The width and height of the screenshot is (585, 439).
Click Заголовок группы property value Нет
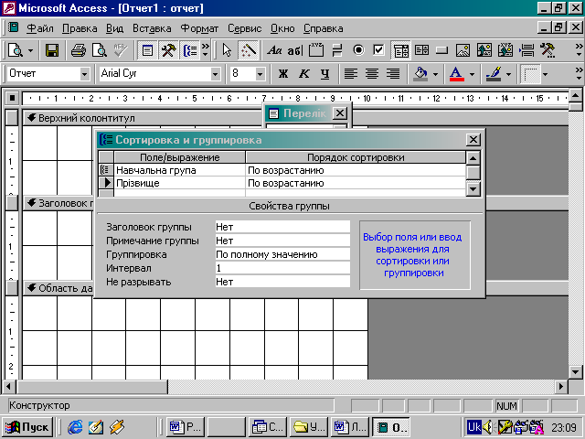(282, 227)
